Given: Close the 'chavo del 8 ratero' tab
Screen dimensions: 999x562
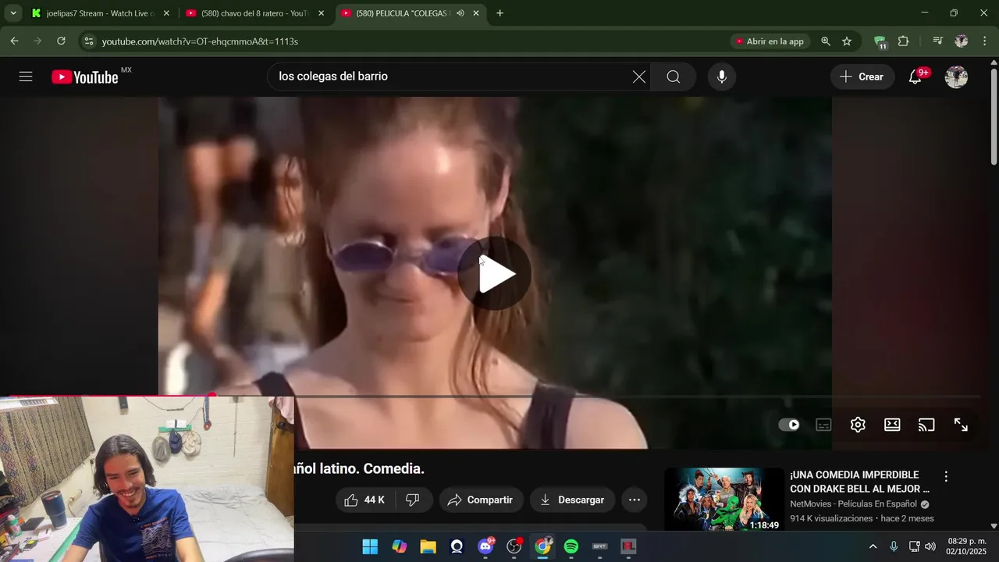Looking at the screenshot, I should pyautogui.click(x=321, y=13).
